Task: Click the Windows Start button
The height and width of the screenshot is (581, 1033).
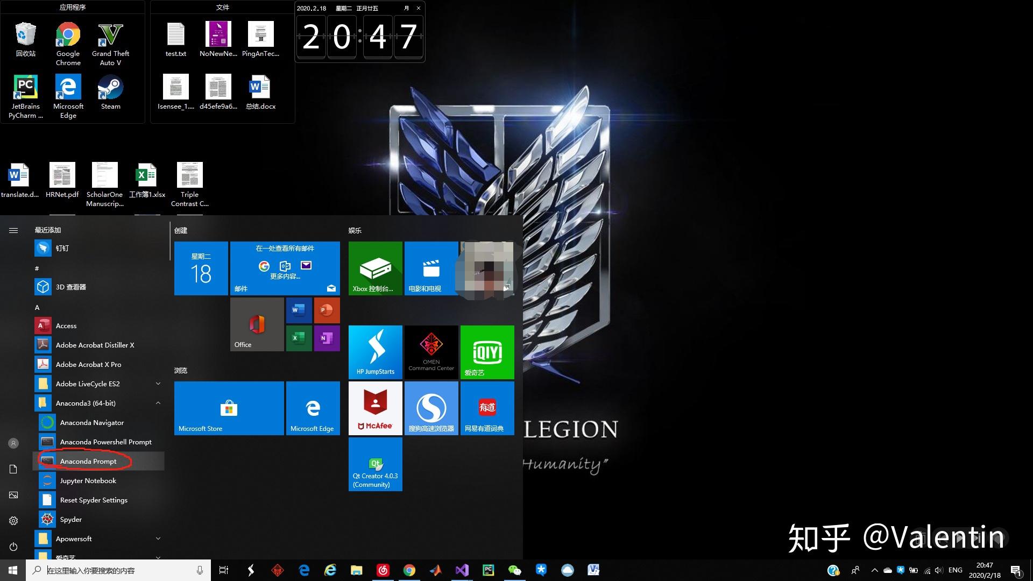Action: [x=13, y=570]
